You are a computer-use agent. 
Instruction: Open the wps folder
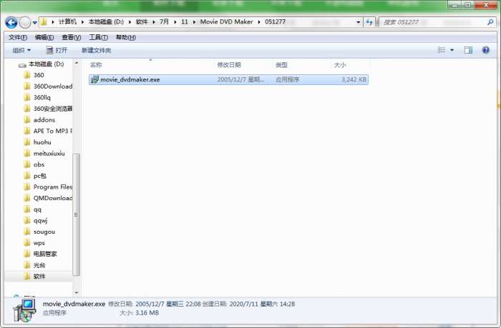pyautogui.click(x=34, y=243)
